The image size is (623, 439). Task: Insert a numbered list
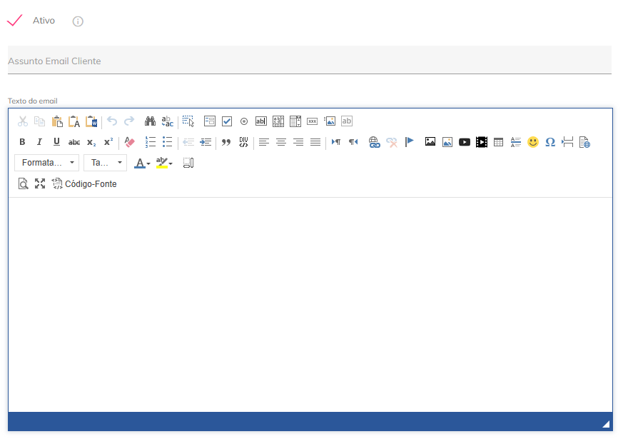151,142
